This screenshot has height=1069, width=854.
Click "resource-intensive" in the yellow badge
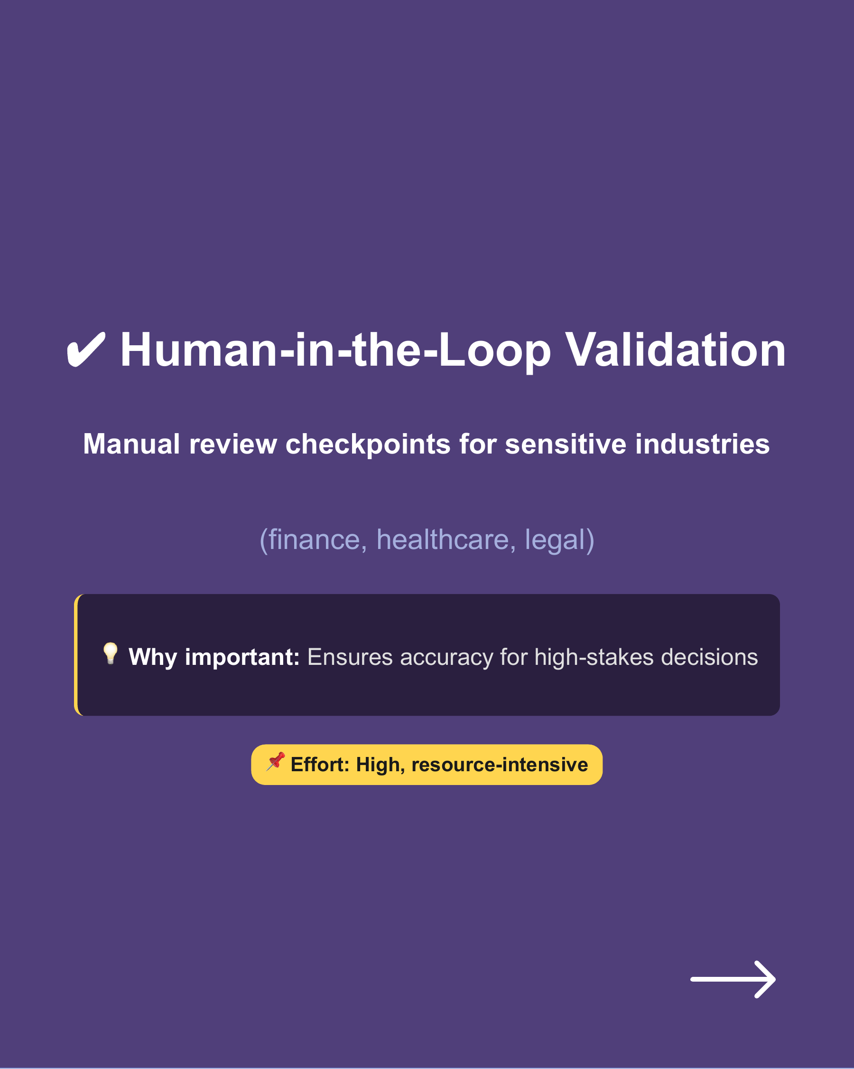pos(499,765)
